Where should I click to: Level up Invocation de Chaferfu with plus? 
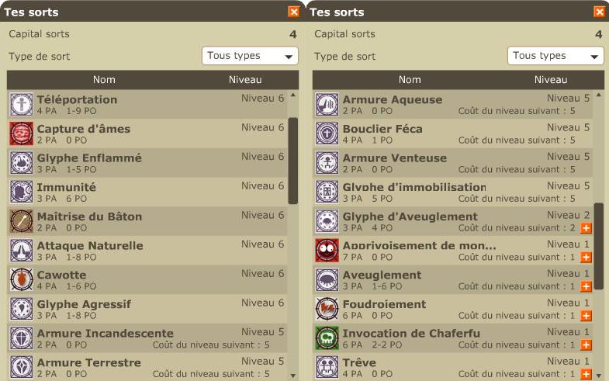point(586,345)
